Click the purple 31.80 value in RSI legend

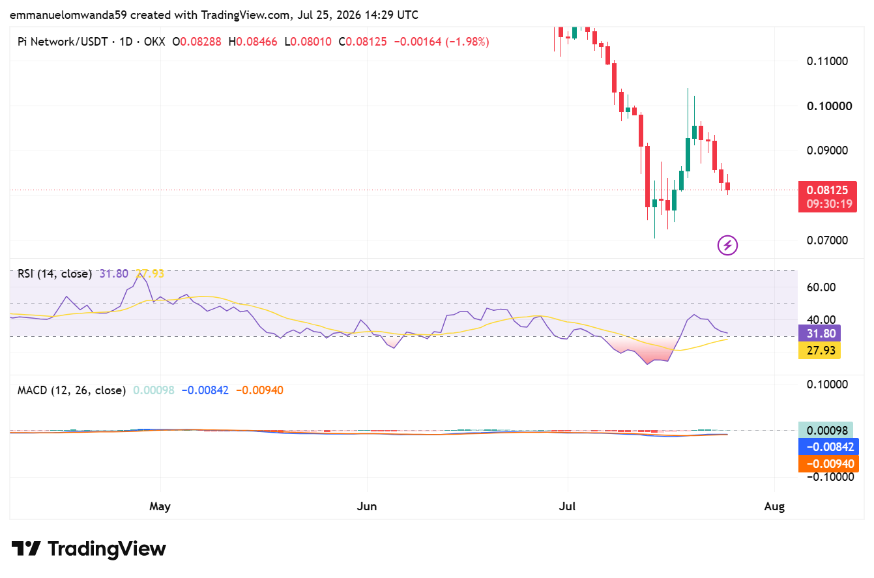[x=114, y=274]
